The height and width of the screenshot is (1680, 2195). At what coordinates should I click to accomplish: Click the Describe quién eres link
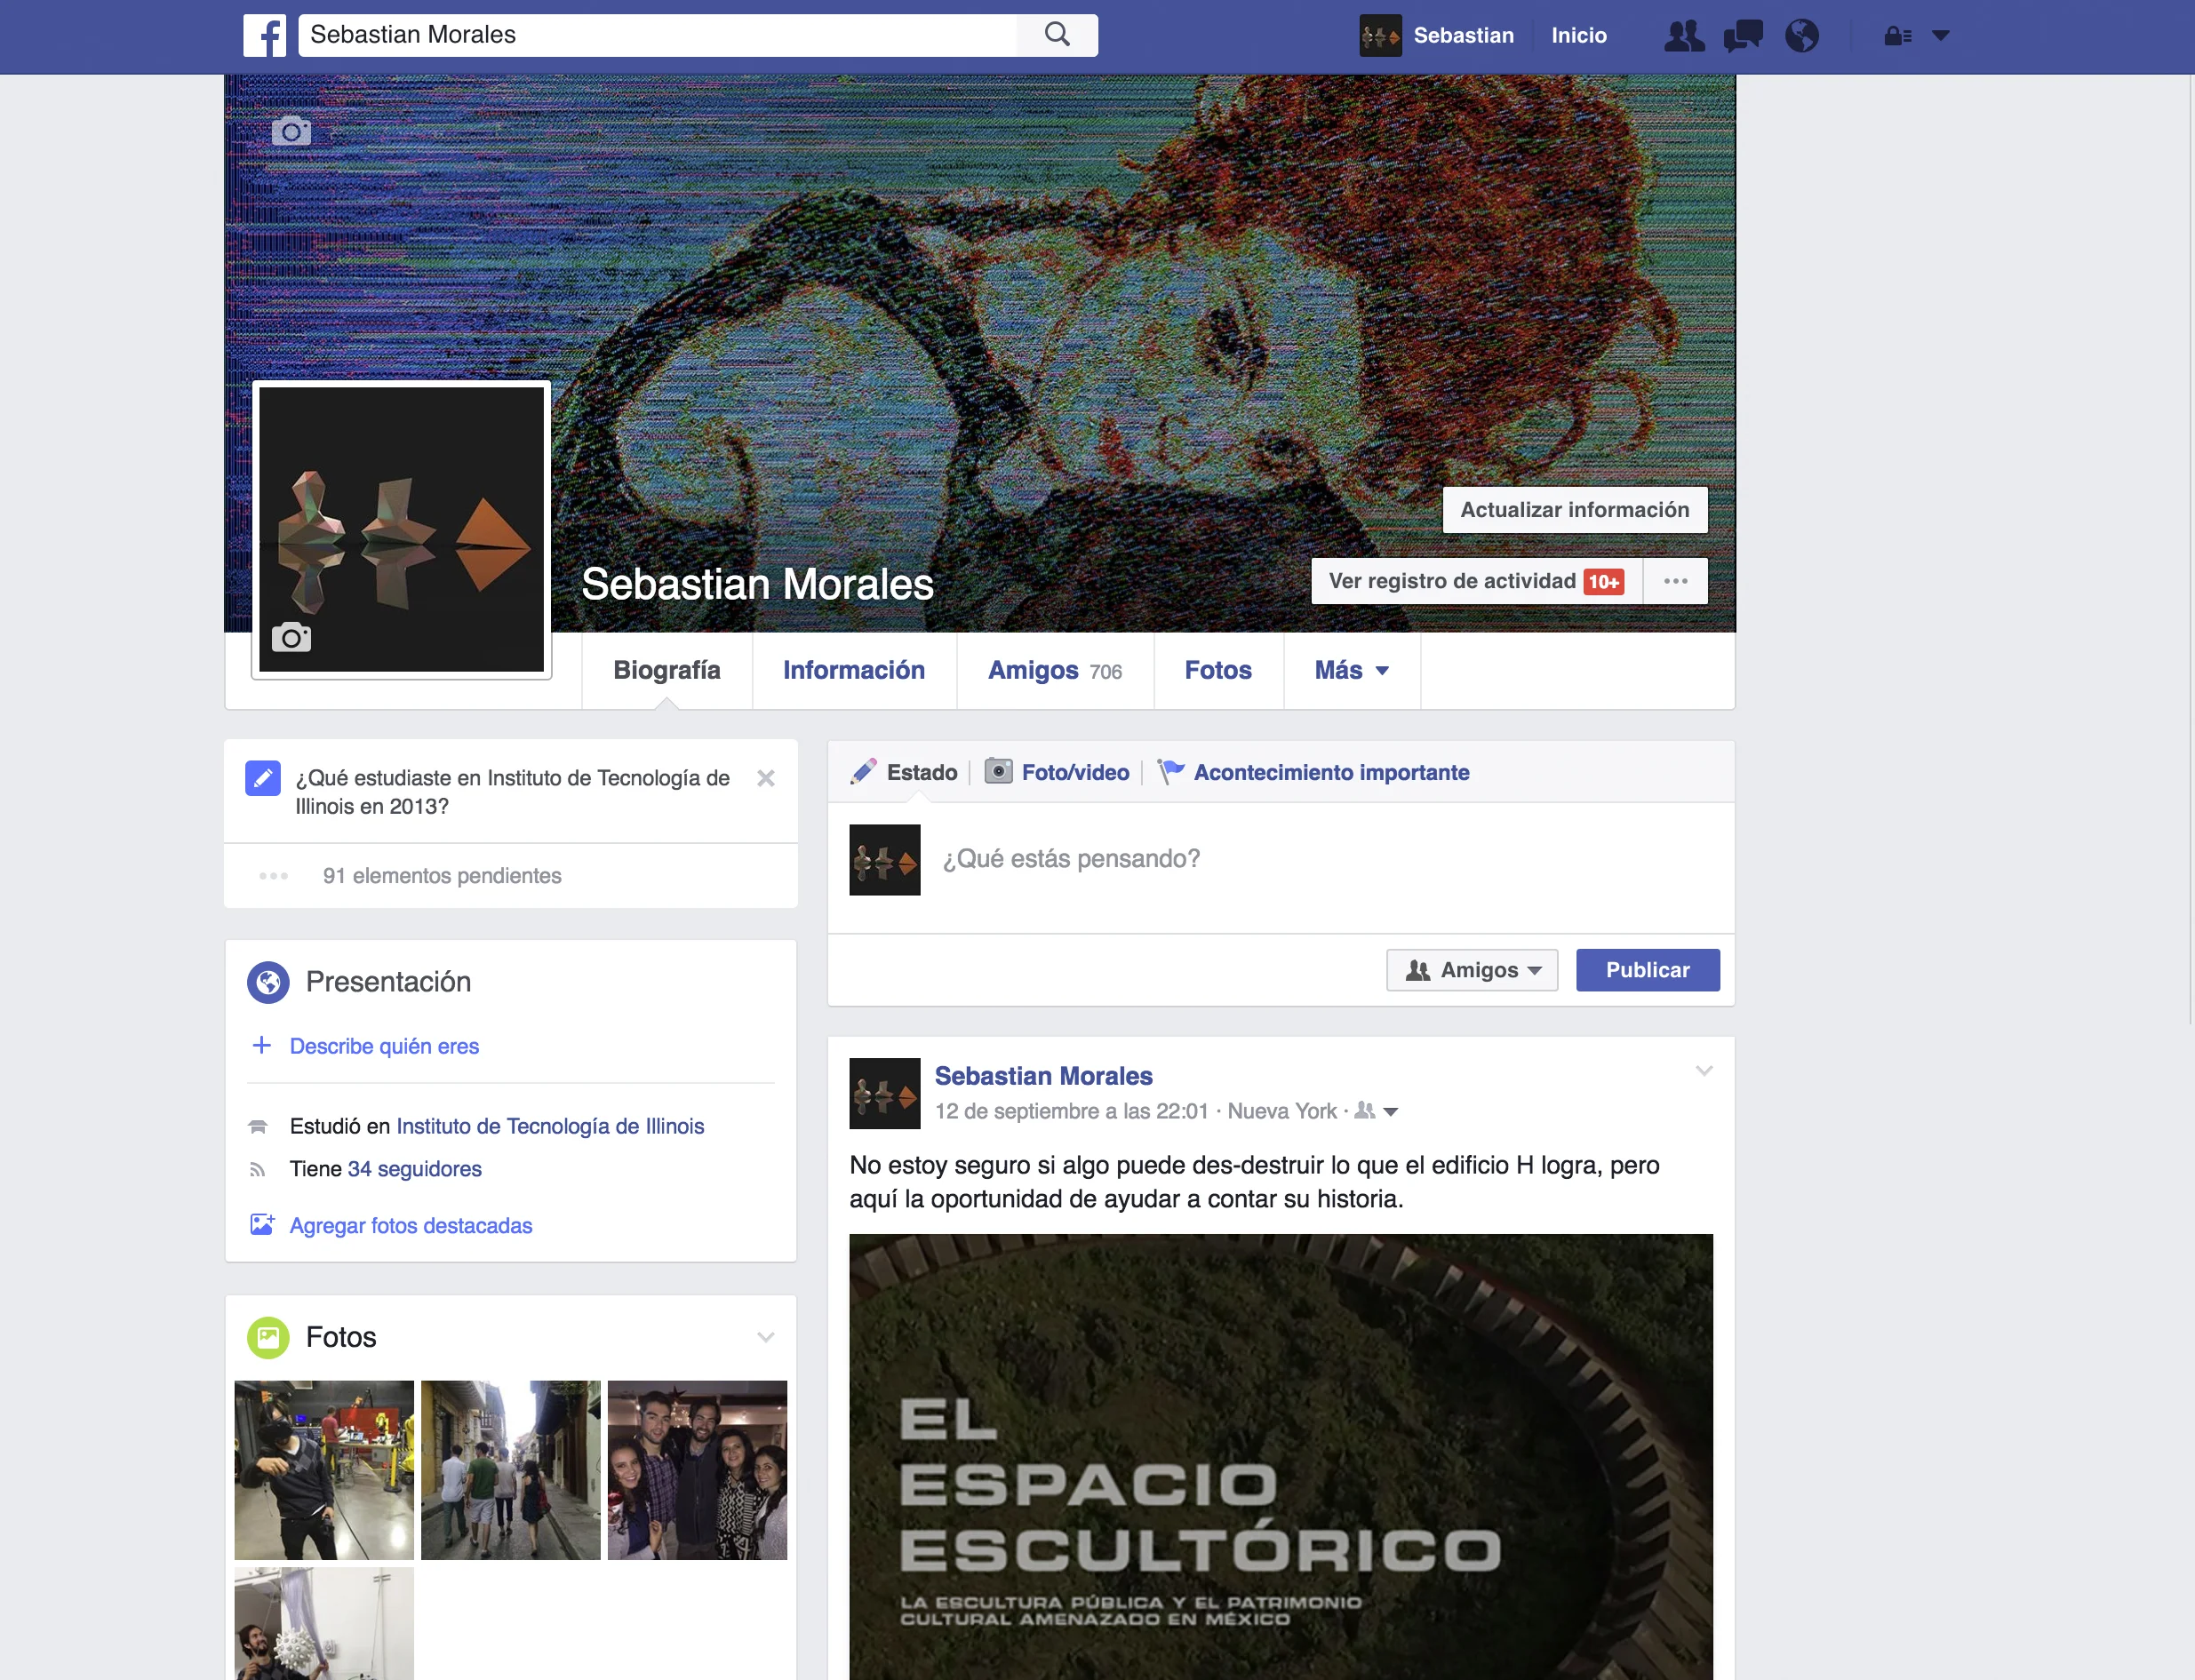(384, 1046)
